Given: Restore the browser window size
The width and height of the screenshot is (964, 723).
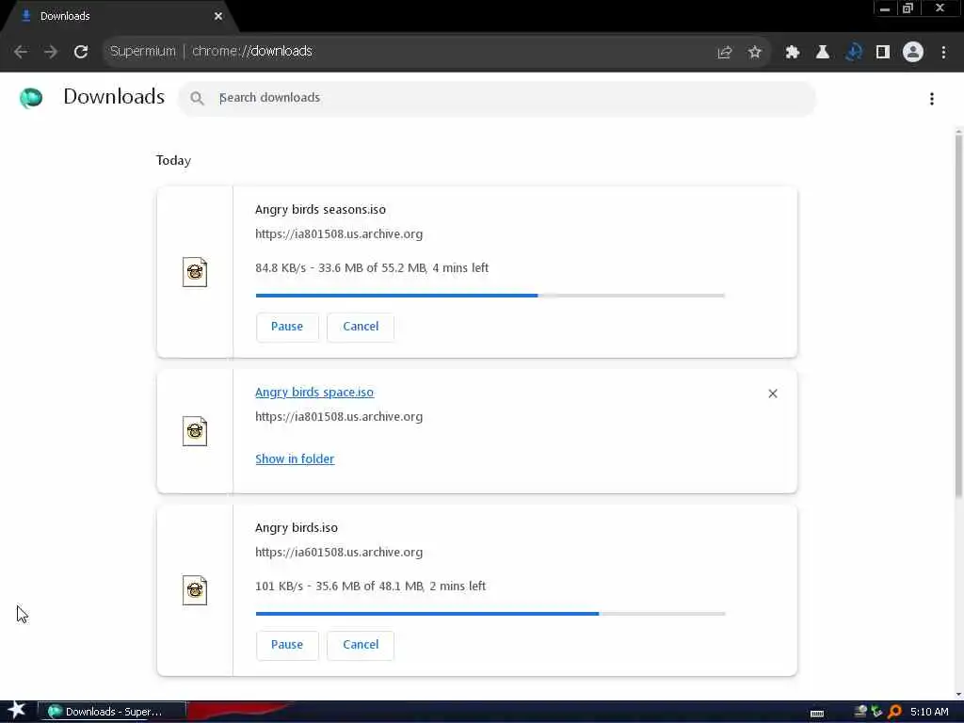Looking at the screenshot, I should 908,8.
